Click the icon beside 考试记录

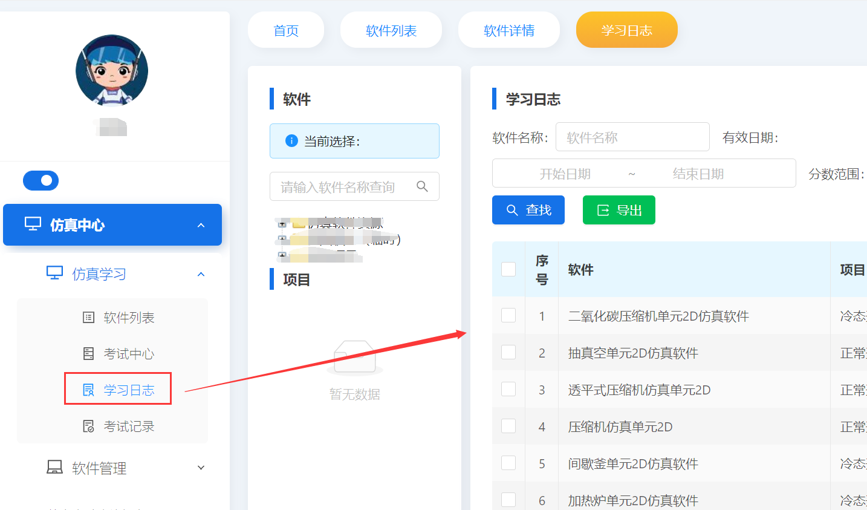[88, 427]
